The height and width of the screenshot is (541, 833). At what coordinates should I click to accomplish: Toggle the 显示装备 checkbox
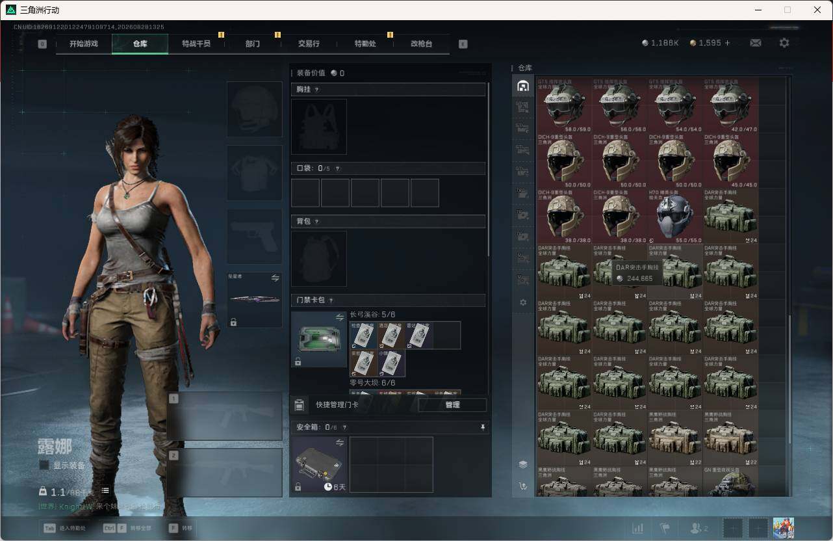click(x=44, y=465)
